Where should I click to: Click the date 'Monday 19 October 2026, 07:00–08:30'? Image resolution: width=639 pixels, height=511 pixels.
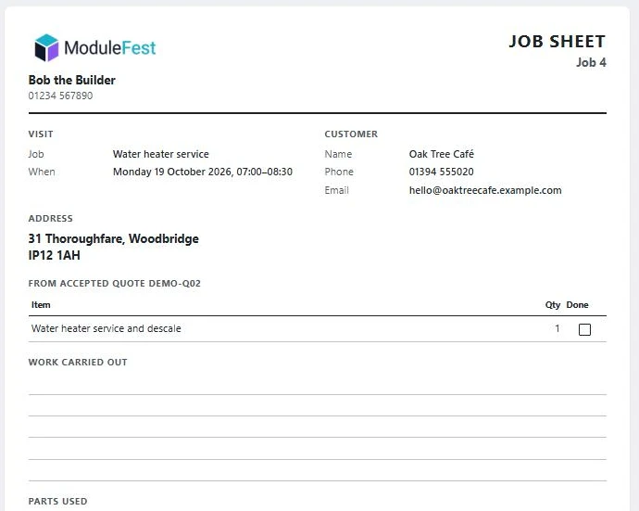pos(203,172)
